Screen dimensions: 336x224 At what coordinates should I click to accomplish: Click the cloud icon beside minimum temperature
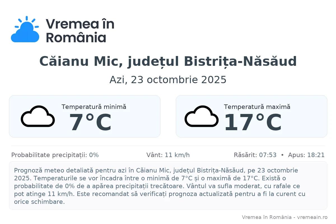click(x=38, y=116)
